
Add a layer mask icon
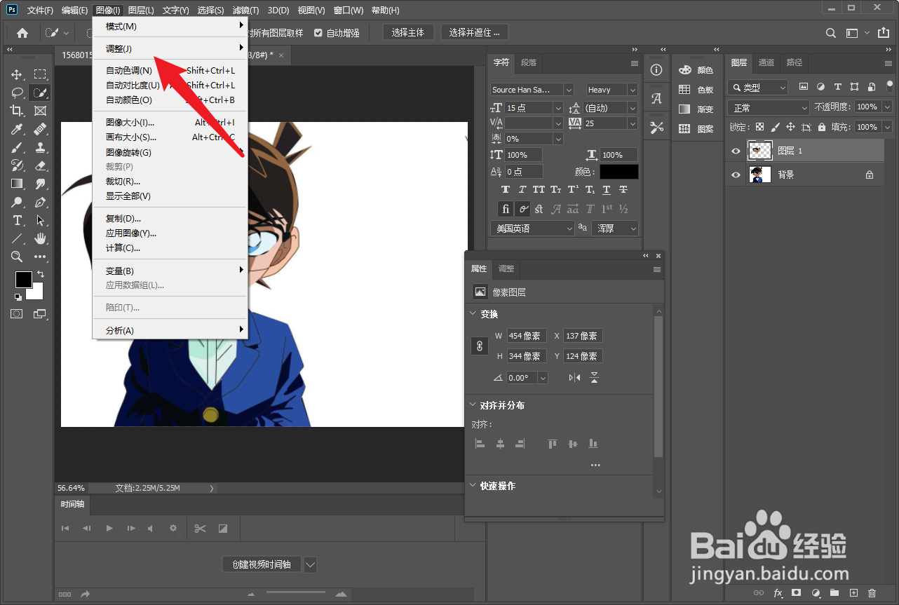[x=796, y=593]
